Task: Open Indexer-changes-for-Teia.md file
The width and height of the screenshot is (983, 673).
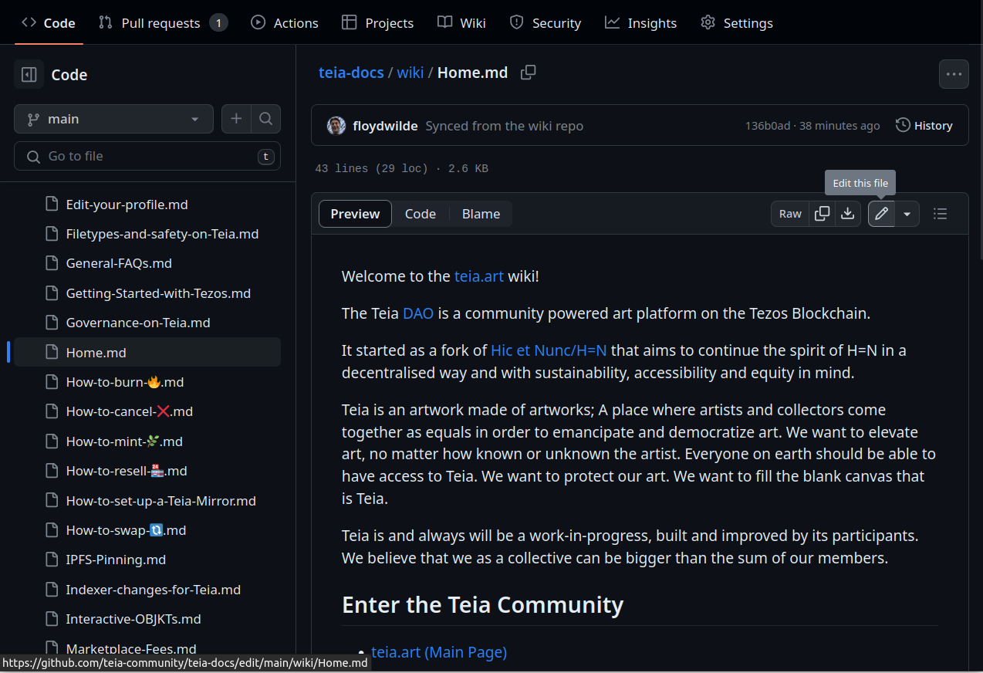Action: point(147,590)
